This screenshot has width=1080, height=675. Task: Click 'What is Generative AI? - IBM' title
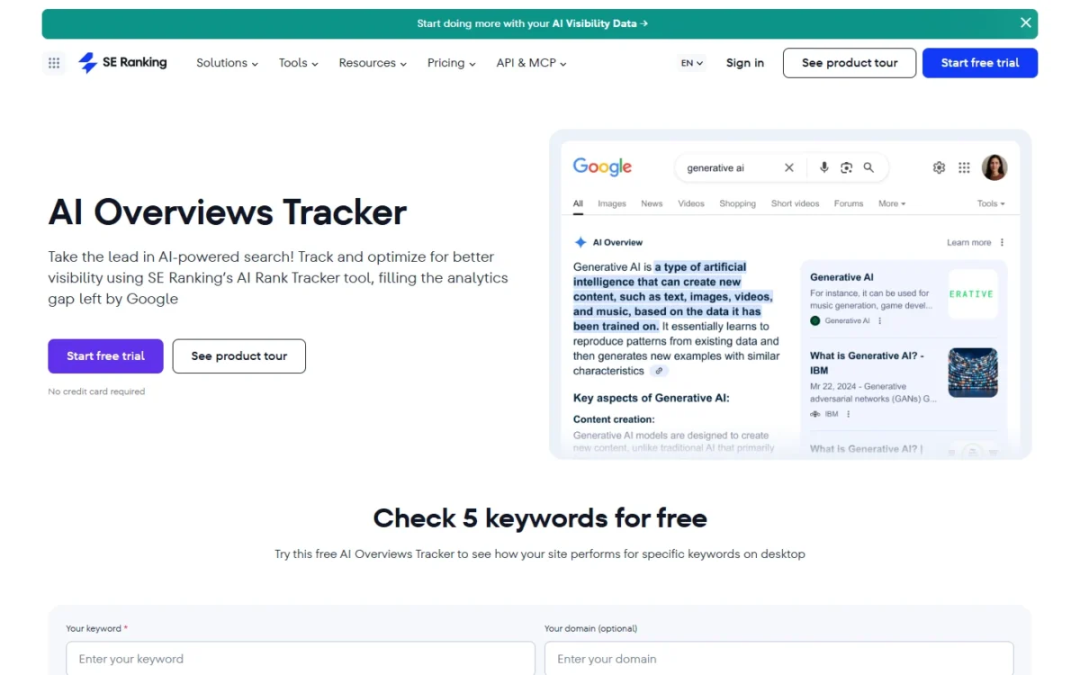tap(867, 363)
